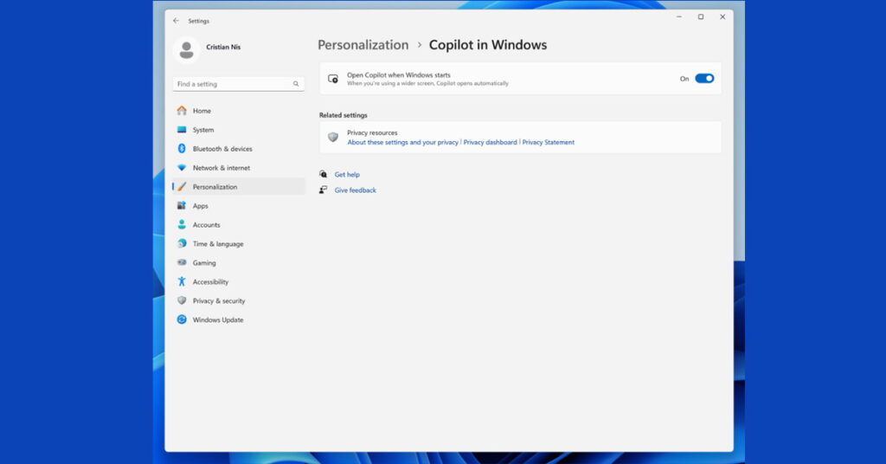Open Gaming settings
Viewport: 886px width, 464px height.
tap(239, 263)
